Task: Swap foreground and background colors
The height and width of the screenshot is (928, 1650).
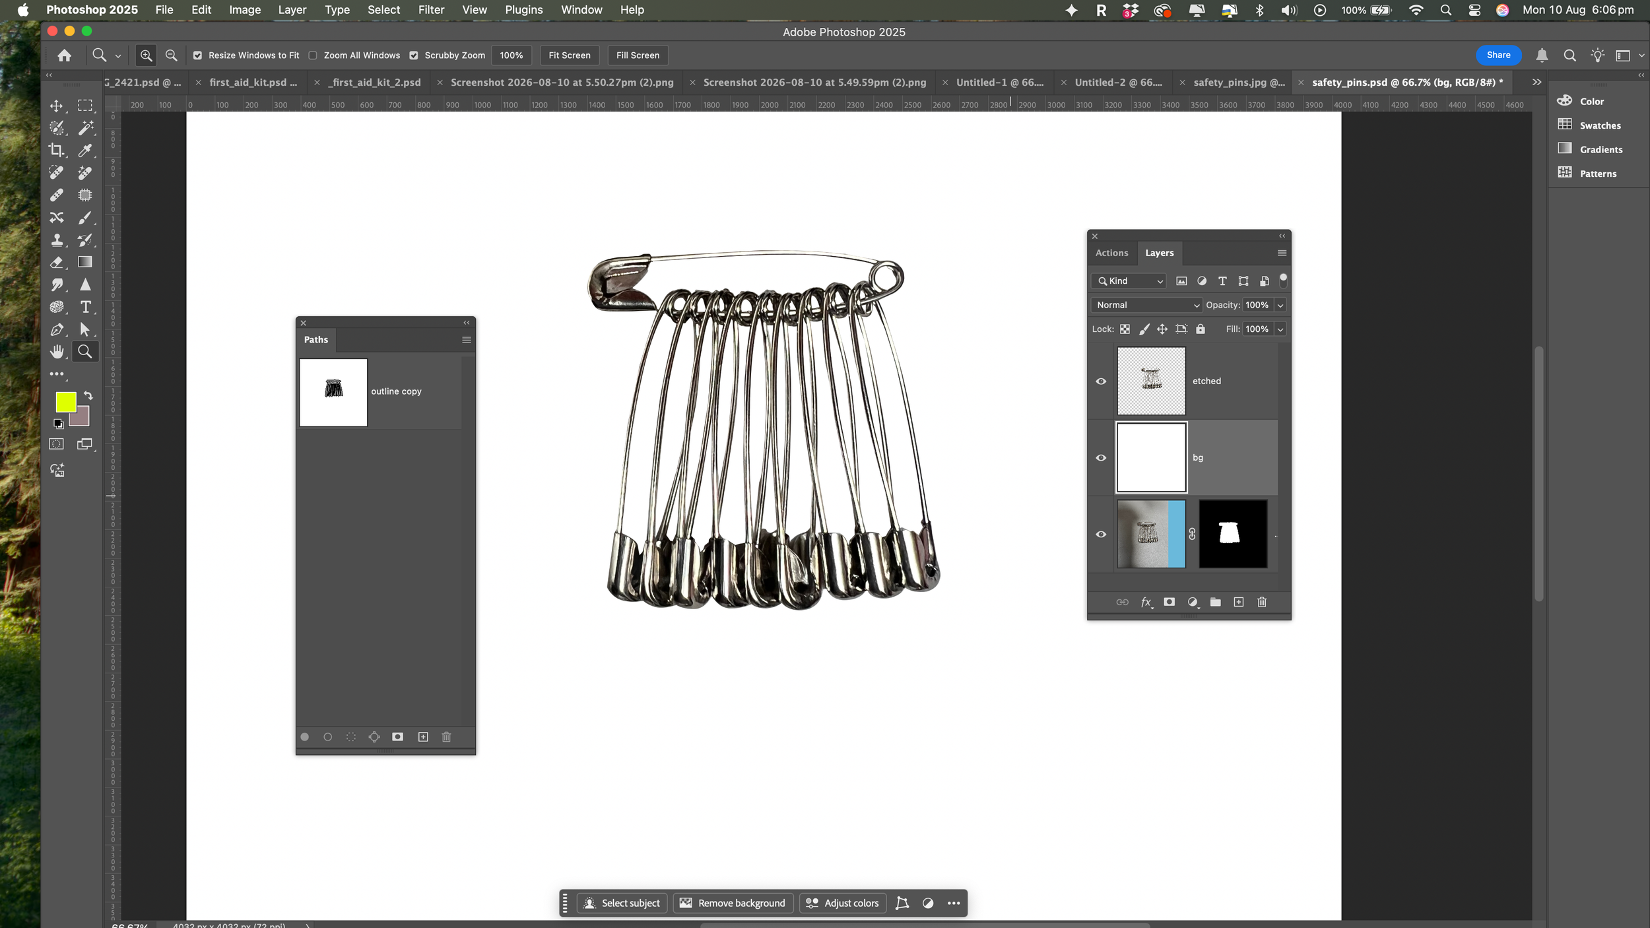Action: [x=88, y=396]
